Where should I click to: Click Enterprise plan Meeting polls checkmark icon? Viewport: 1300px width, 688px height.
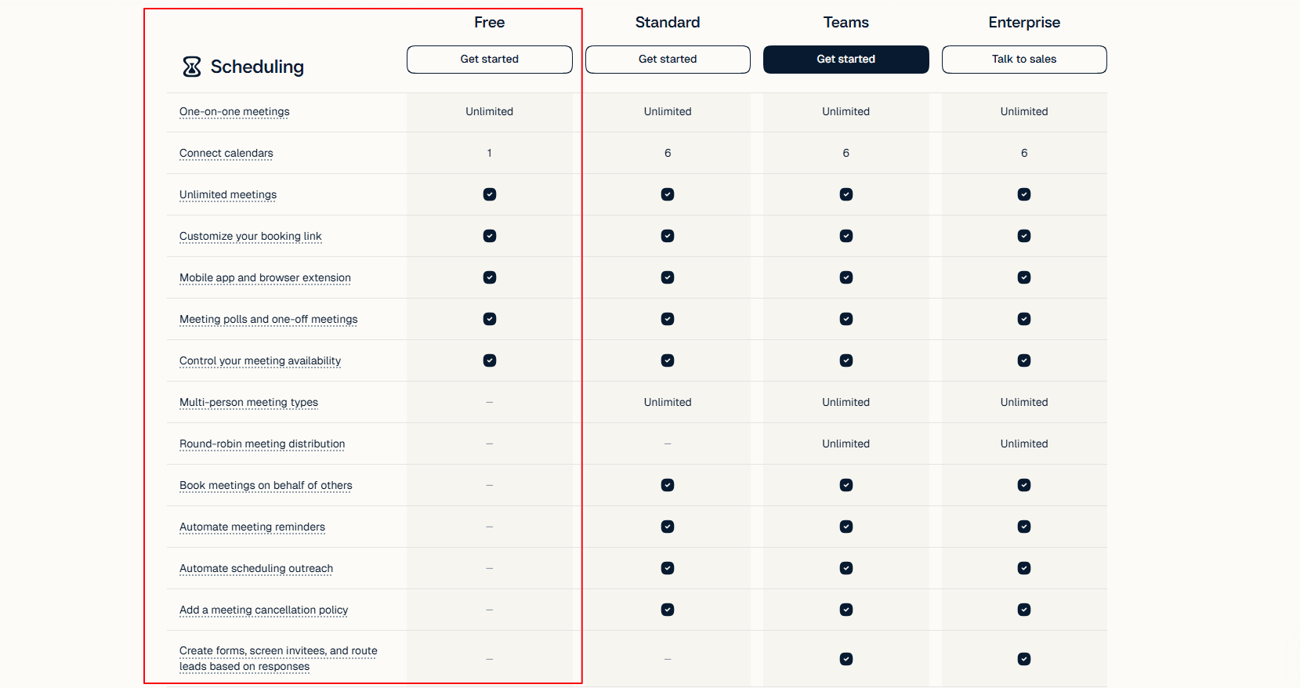coord(1024,319)
